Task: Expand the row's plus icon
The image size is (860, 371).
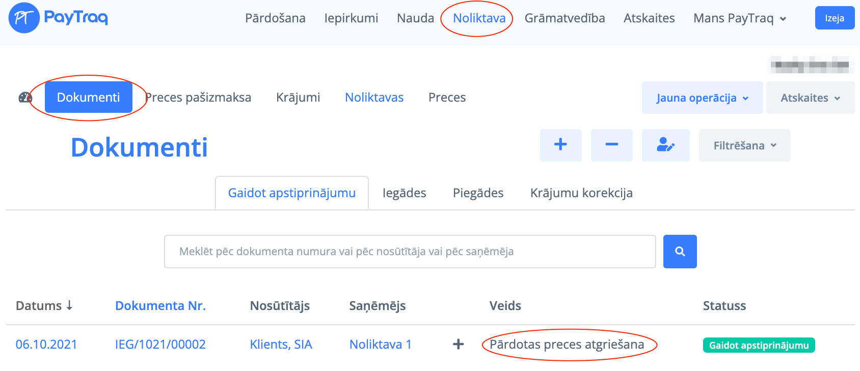Action: 459,345
